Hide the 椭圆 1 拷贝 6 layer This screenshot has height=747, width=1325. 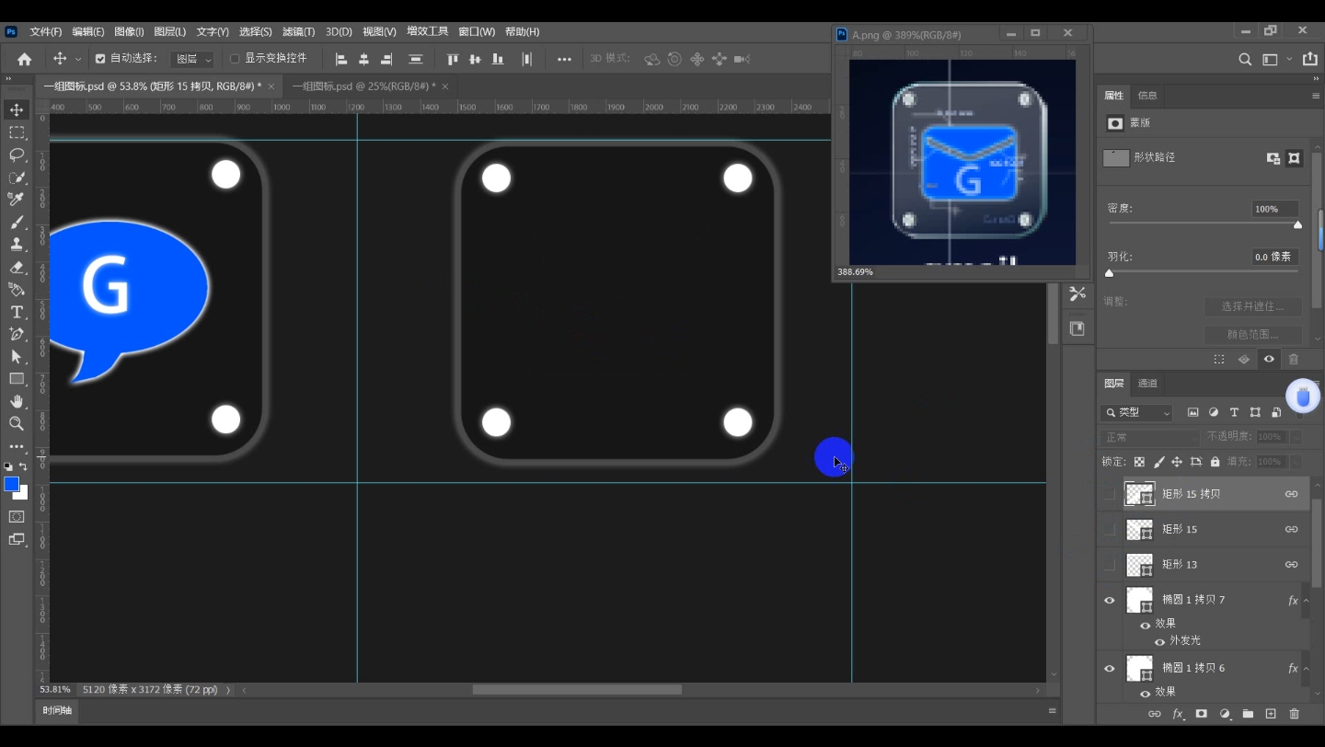click(1110, 669)
